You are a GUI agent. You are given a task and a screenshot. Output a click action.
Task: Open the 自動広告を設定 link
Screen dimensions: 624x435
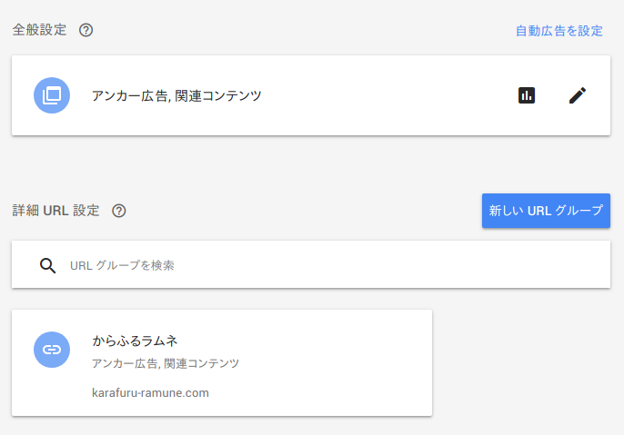(559, 31)
